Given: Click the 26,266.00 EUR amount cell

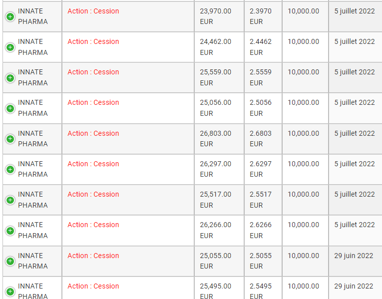Looking at the screenshot, I should pyautogui.click(x=216, y=230).
